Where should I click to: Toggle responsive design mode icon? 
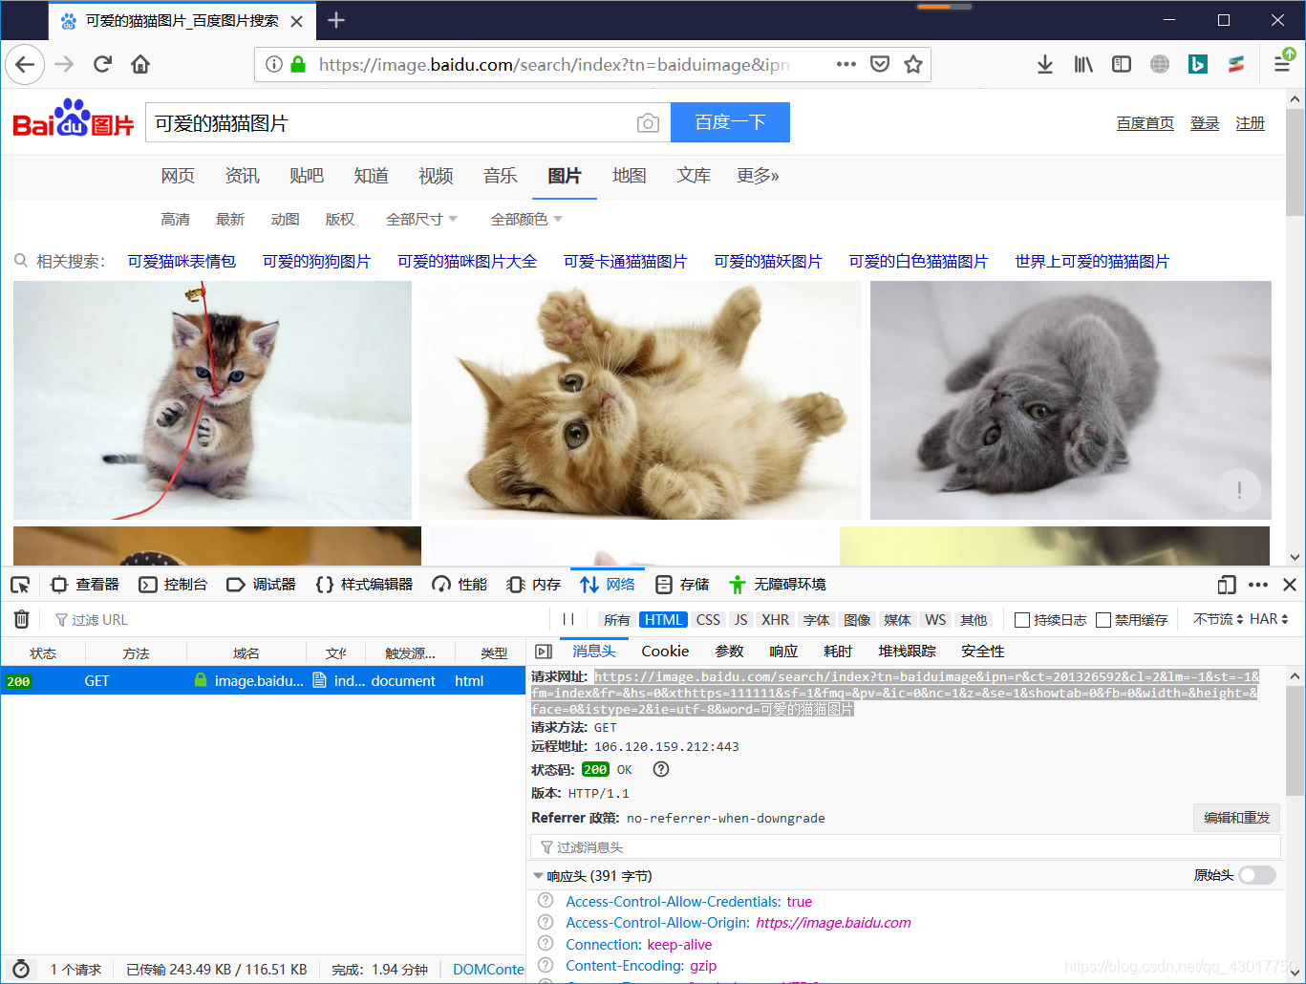[1227, 585]
